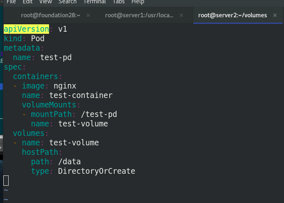Click the Pod value

click(x=38, y=39)
